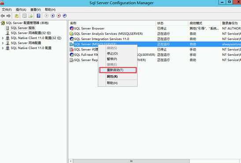The image size is (241, 163).
Task: Expand SQL Native Client 11.0 配置(32 位) node
Action: (3, 38)
